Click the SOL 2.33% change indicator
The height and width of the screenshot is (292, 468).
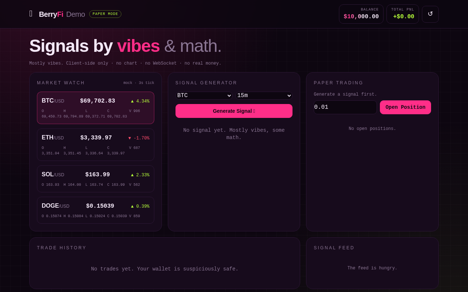coord(140,175)
